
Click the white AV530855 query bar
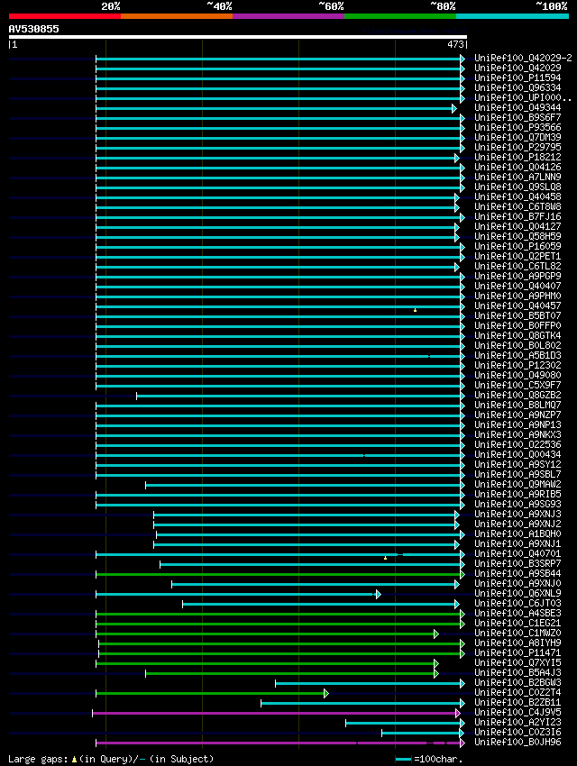238,37
